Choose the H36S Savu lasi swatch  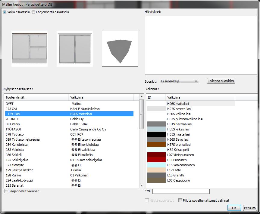point(156,139)
